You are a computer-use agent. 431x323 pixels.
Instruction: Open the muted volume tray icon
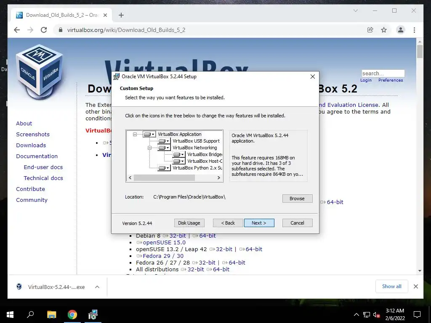pos(376,315)
